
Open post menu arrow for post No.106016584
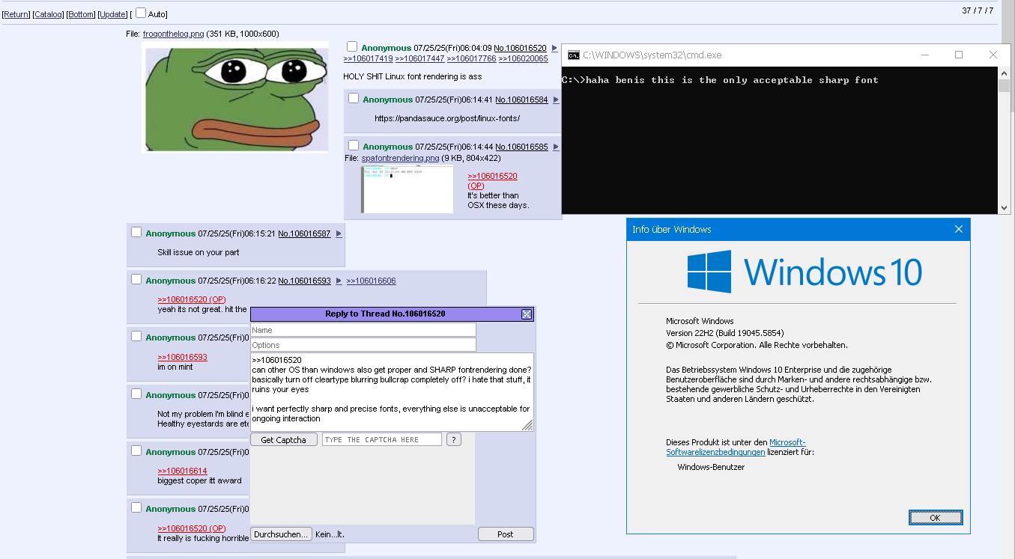click(x=556, y=100)
